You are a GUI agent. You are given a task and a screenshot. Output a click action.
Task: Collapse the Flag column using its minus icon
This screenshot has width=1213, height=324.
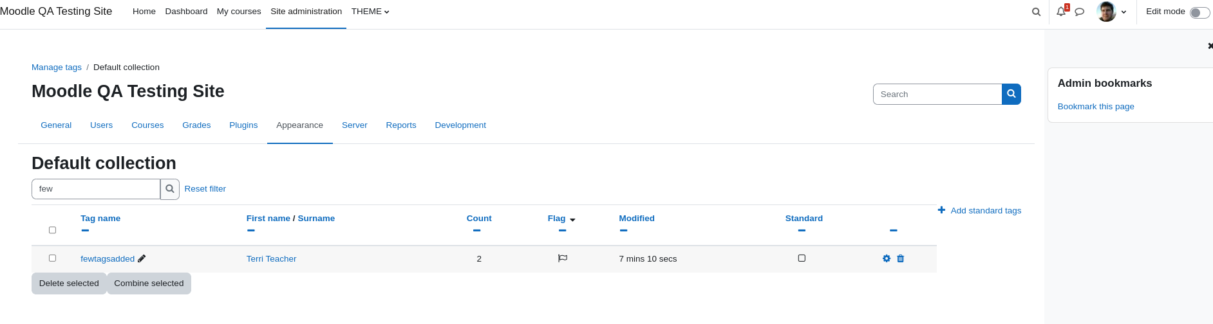(x=562, y=230)
